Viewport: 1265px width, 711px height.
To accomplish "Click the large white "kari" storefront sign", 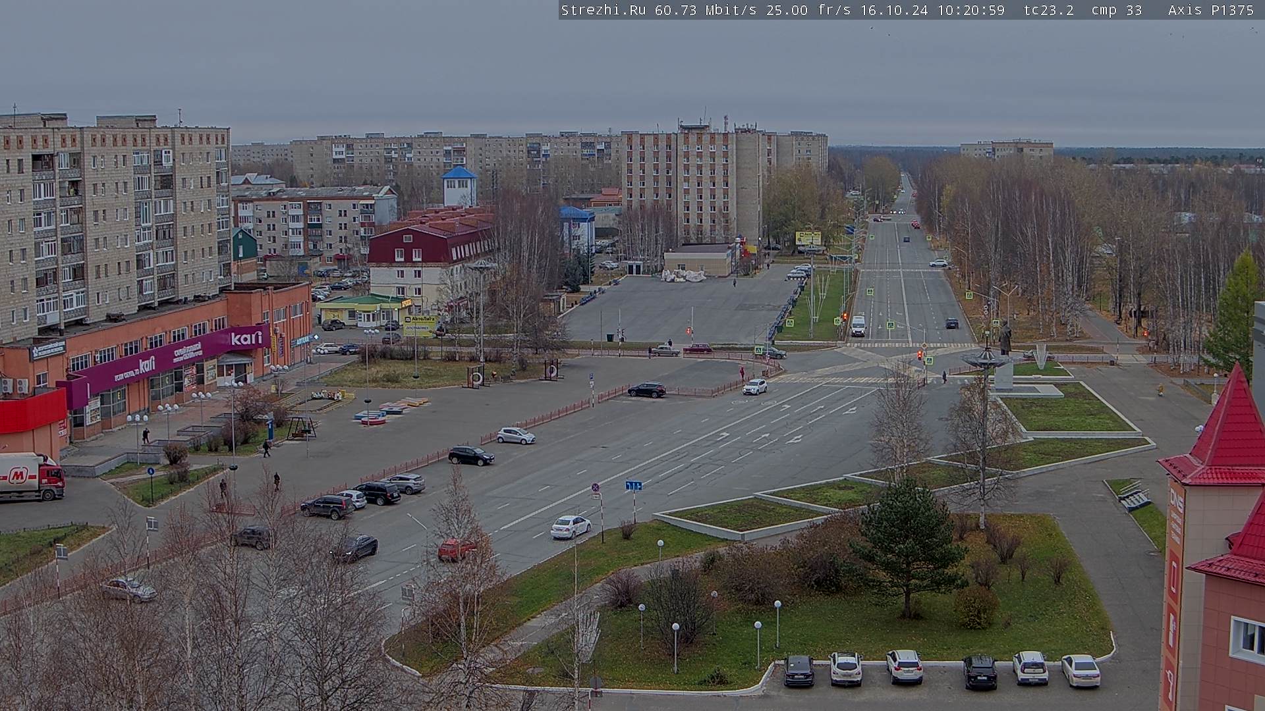I will [246, 338].
